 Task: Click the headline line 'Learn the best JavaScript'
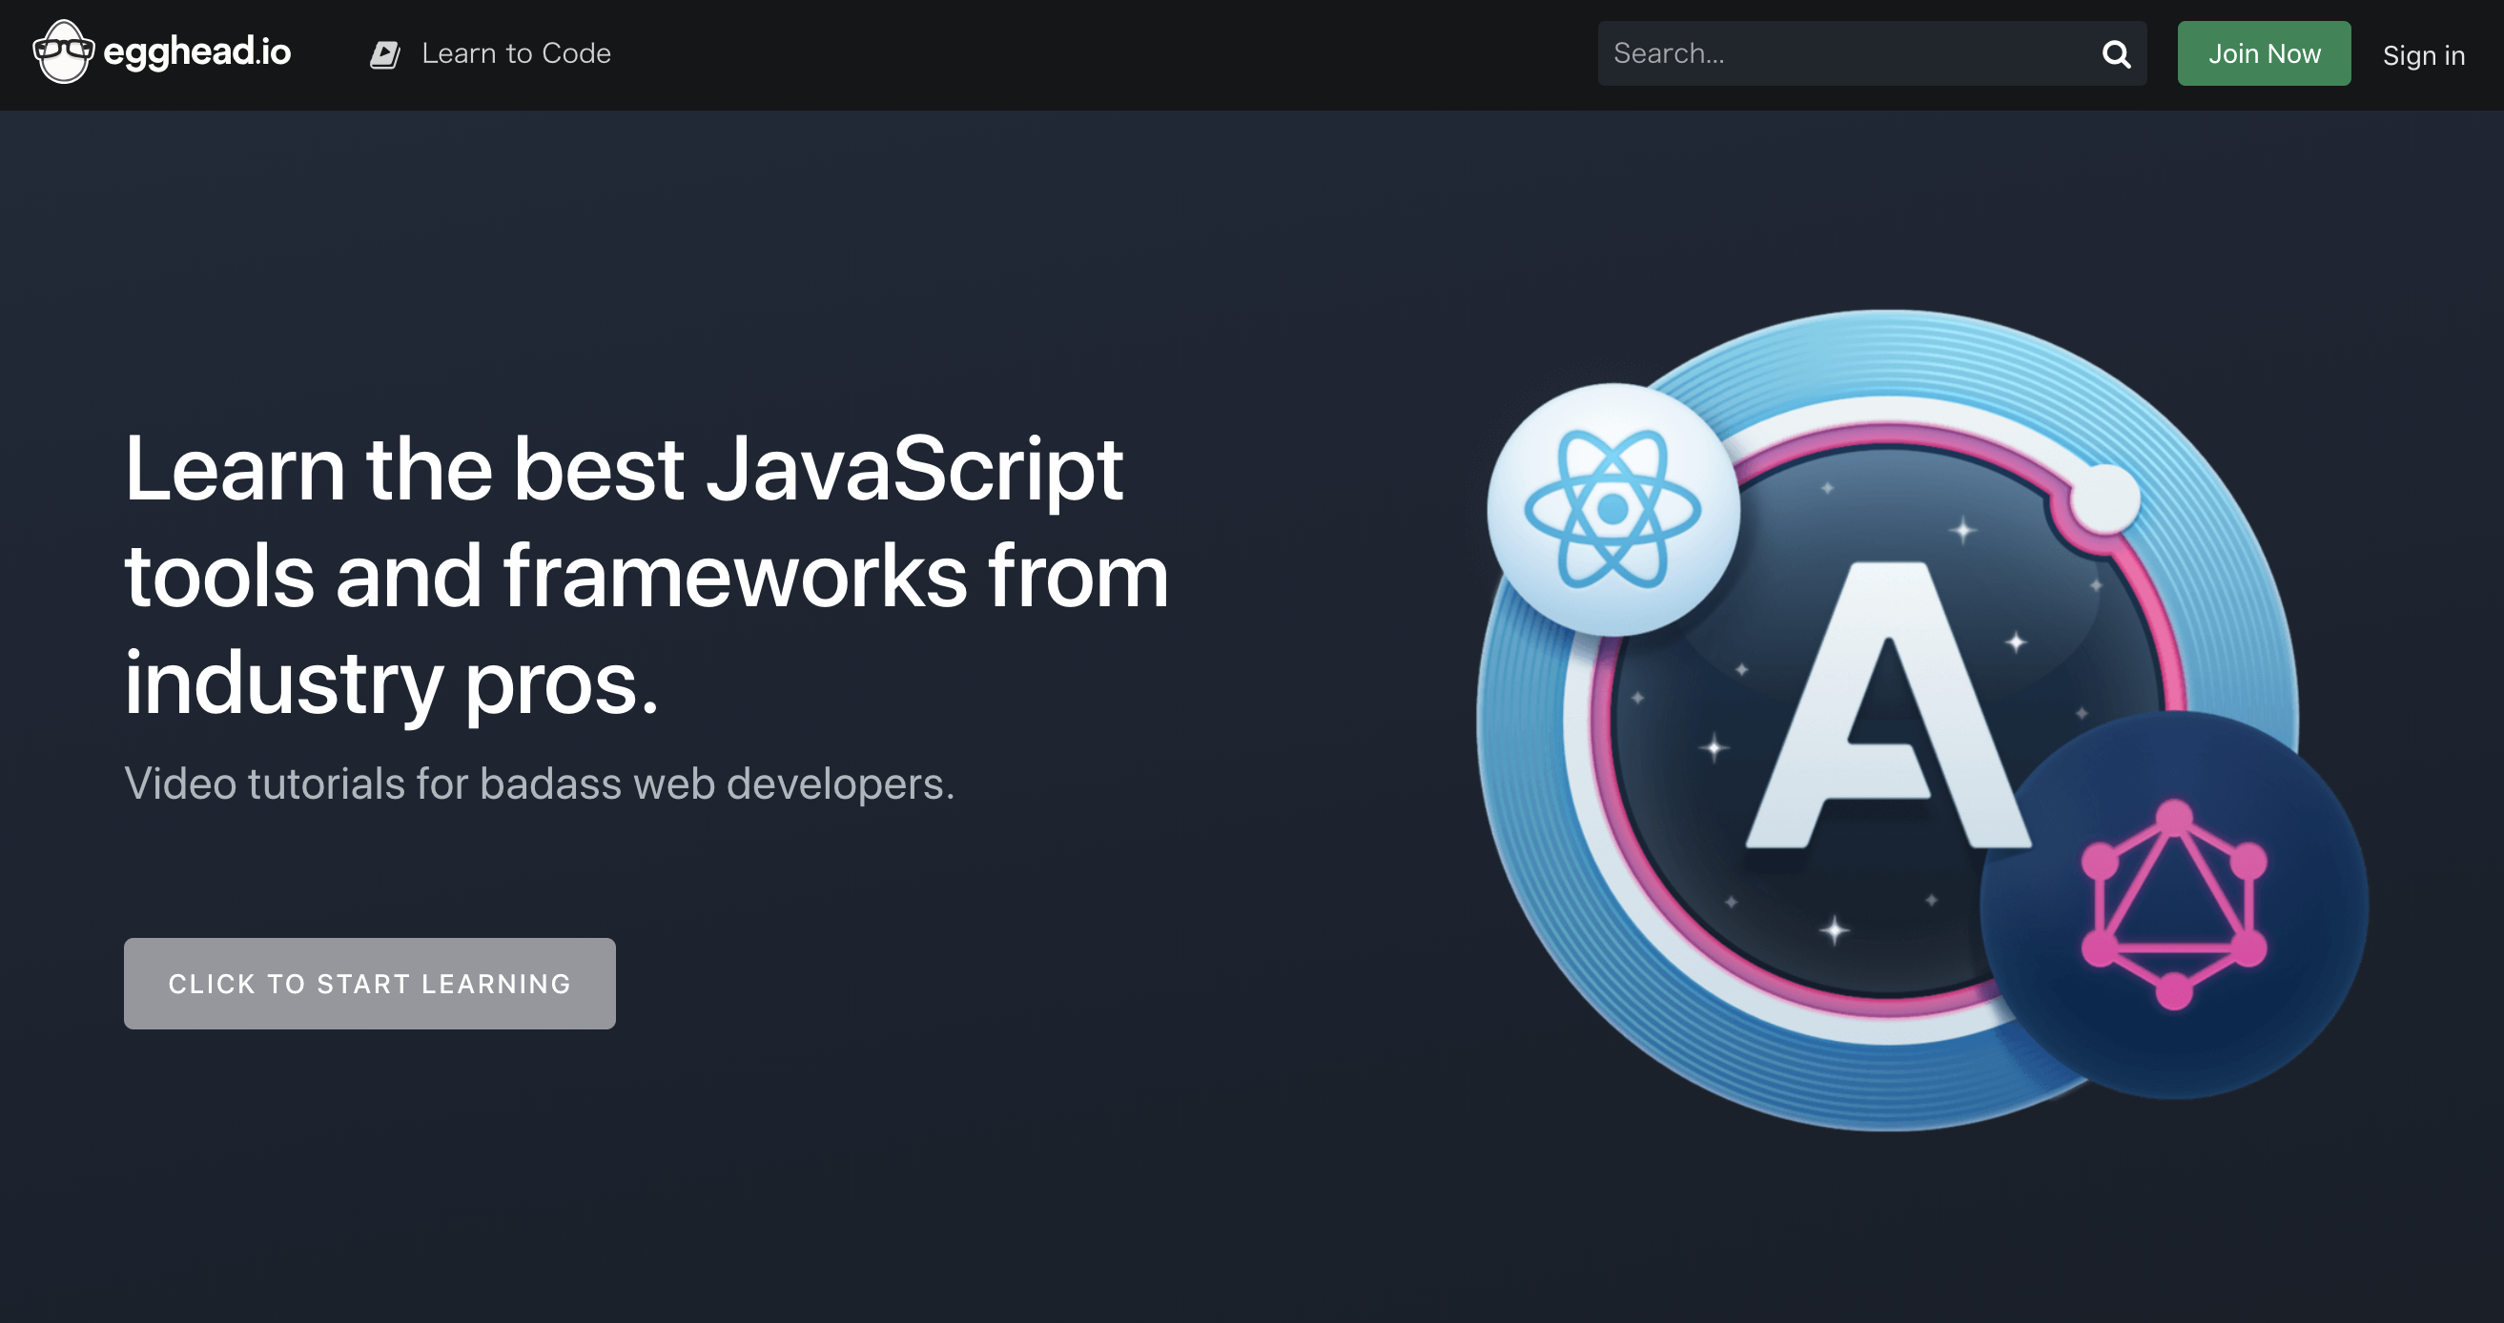click(x=624, y=470)
